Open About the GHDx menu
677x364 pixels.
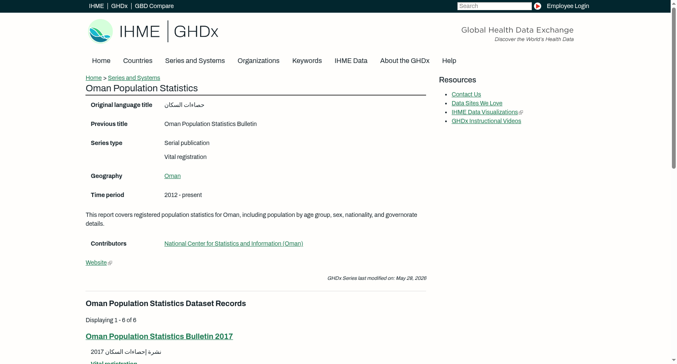(405, 61)
